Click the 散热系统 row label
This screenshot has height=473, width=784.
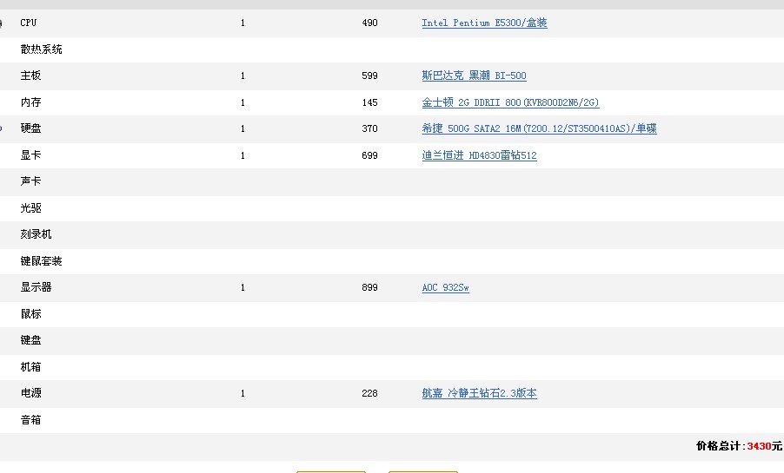(x=41, y=49)
